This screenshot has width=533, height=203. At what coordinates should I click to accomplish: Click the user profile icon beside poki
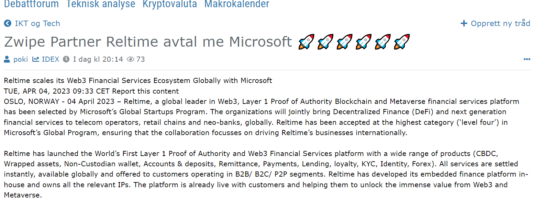(7, 59)
